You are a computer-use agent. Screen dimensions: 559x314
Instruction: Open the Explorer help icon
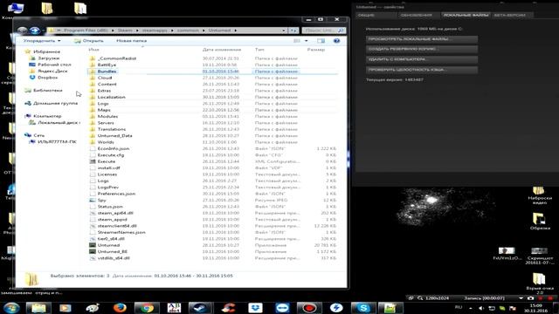[336, 41]
